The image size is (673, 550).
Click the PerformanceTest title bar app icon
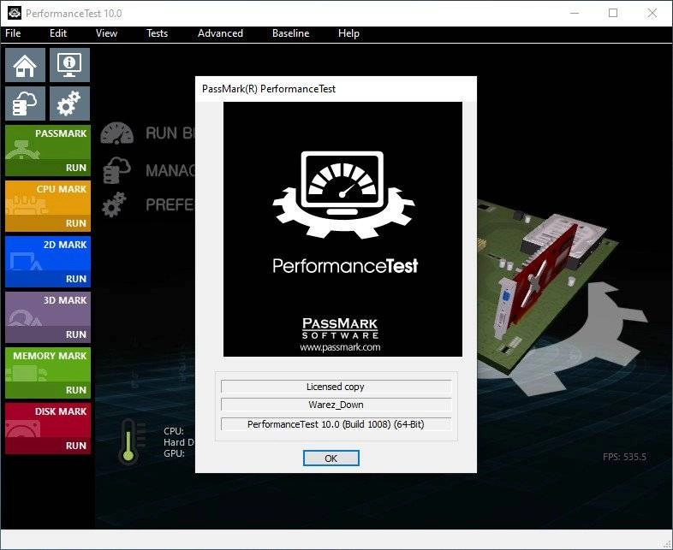coord(15,13)
